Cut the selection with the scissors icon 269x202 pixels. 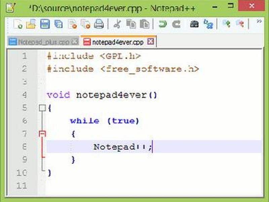click(117, 24)
